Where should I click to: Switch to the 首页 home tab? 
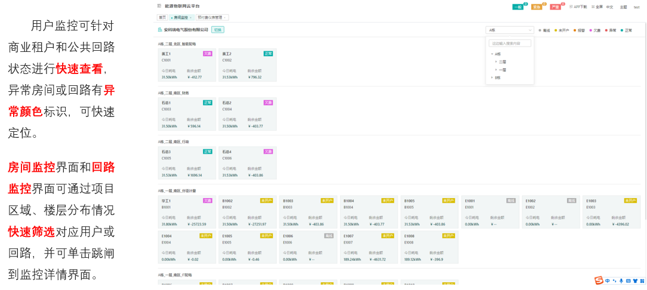tap(162, 17)
